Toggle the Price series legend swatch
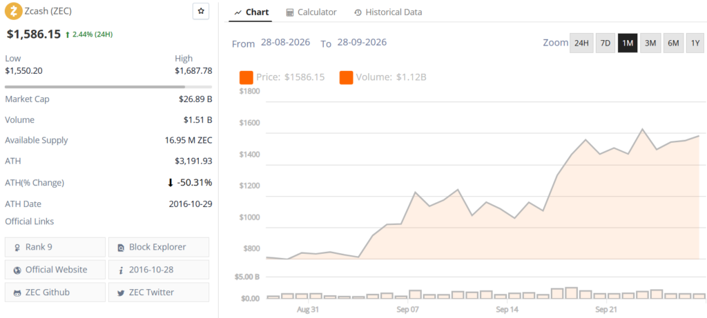 [246, 77]
